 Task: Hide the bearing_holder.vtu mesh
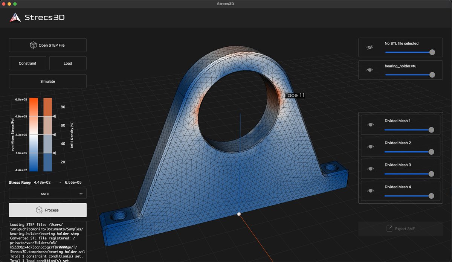point(370,70)
